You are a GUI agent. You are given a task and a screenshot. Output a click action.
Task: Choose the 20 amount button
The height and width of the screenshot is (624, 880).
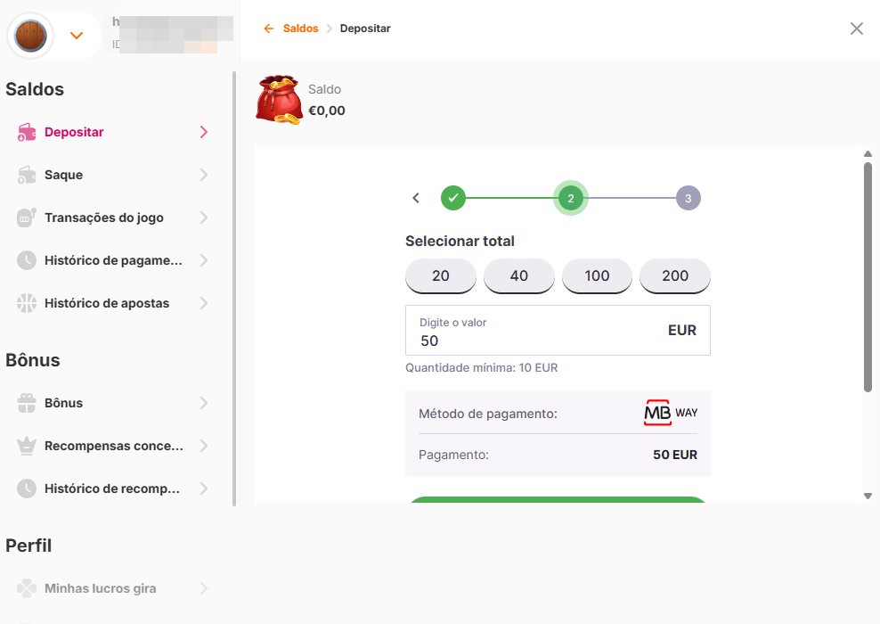click(x=441, y=275)
